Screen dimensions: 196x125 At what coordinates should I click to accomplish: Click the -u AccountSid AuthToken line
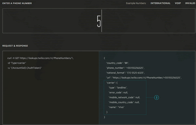(24, 68)
